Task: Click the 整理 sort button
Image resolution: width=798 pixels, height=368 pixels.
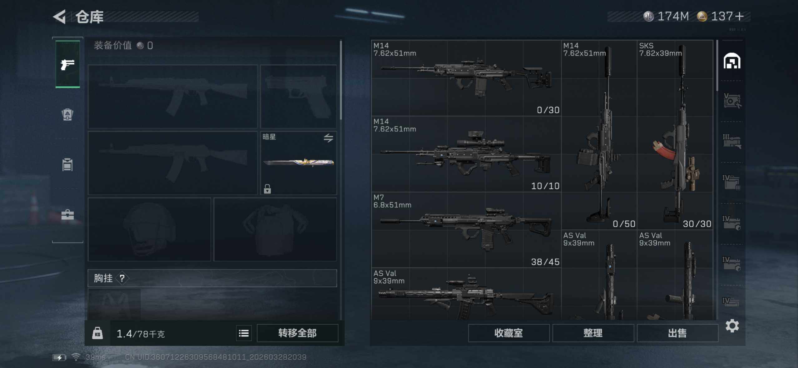Action: [x=593, y=333]
